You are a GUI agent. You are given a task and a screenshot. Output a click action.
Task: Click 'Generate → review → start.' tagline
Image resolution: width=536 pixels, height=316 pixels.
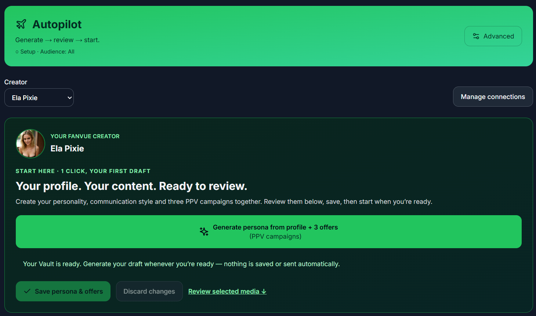point(57,40)
